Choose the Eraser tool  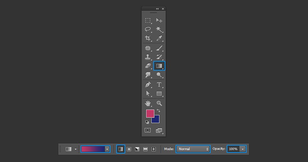[x=148, y=66]
